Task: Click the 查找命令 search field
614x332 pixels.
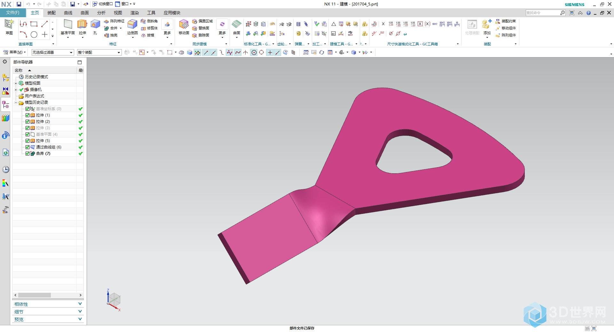Action: 543,13
